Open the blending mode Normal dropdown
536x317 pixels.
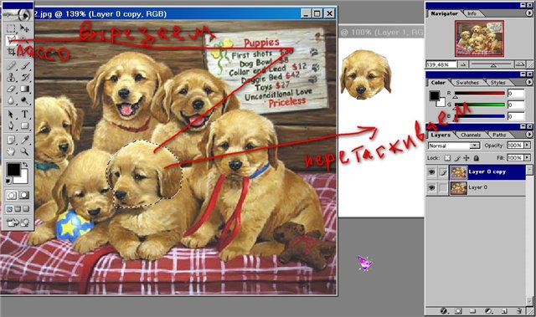click(454, 146)
